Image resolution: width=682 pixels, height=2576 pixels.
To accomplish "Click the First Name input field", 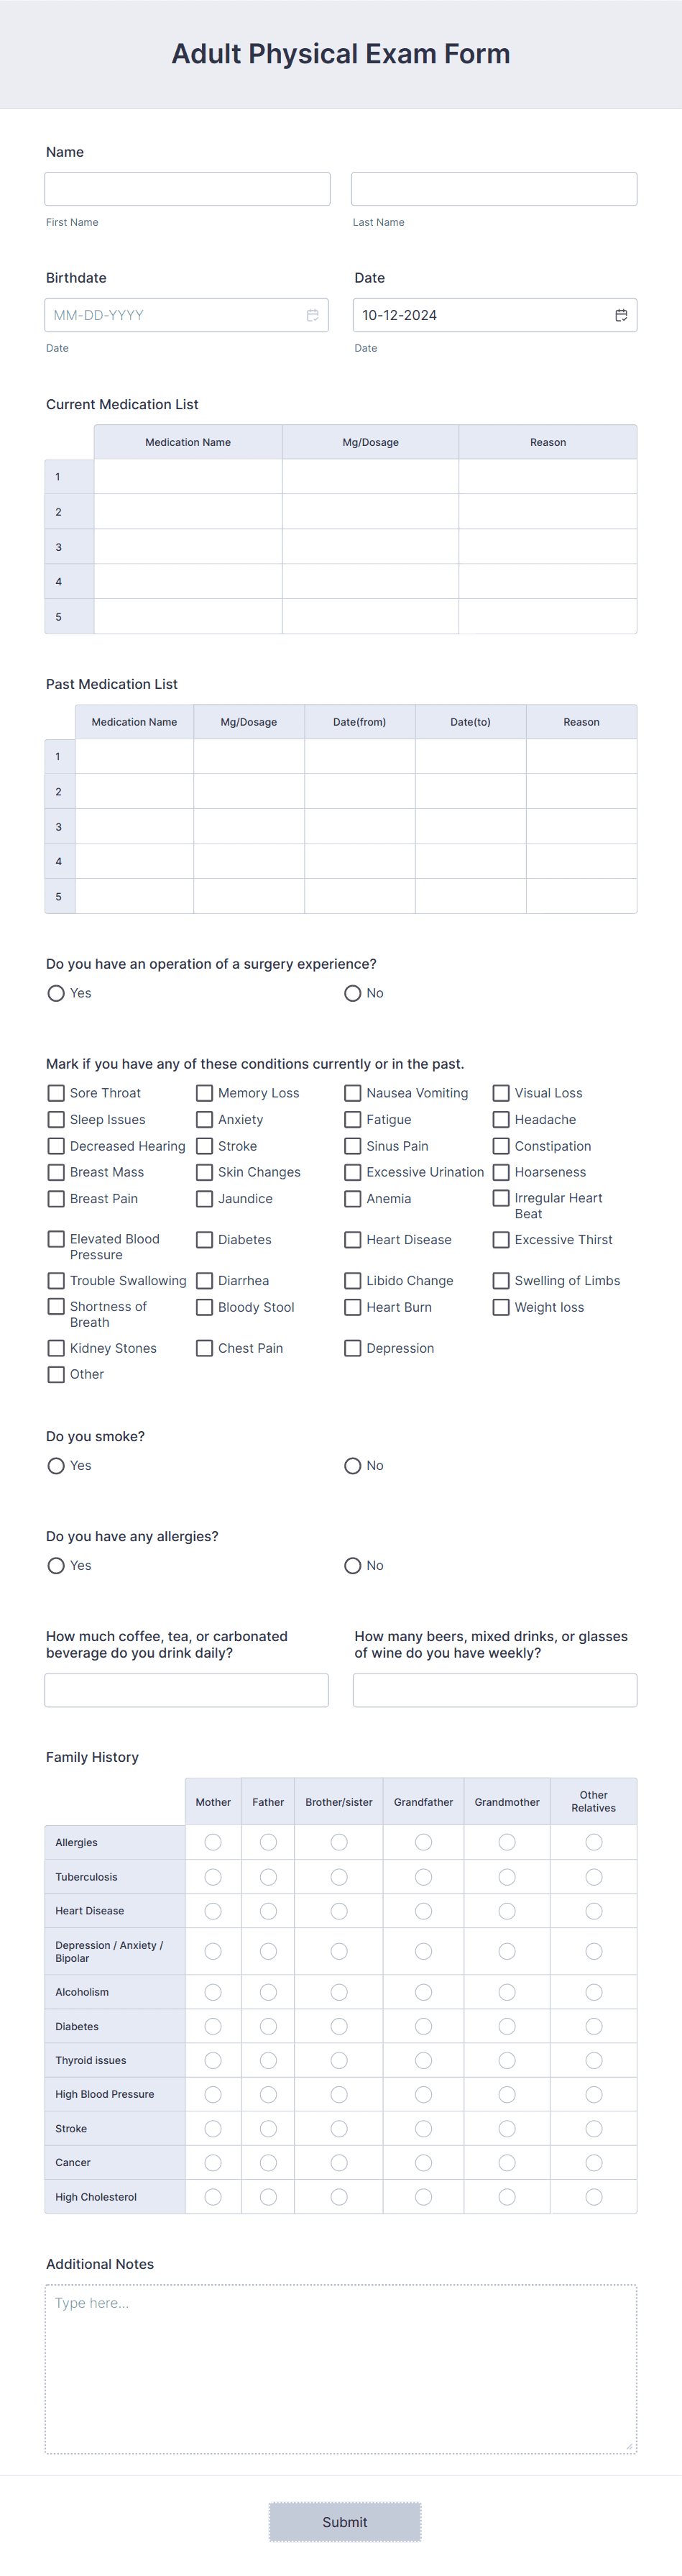I will [x=187, y=188].
